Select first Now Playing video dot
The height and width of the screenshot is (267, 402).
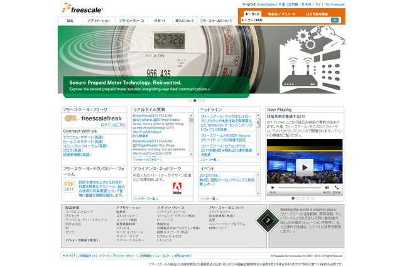pos(293,198)
